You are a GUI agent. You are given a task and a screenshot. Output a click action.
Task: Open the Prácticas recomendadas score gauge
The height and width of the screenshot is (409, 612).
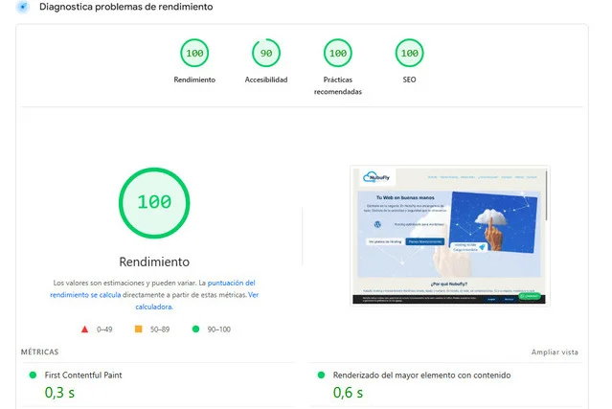click(x=338, y=53)
